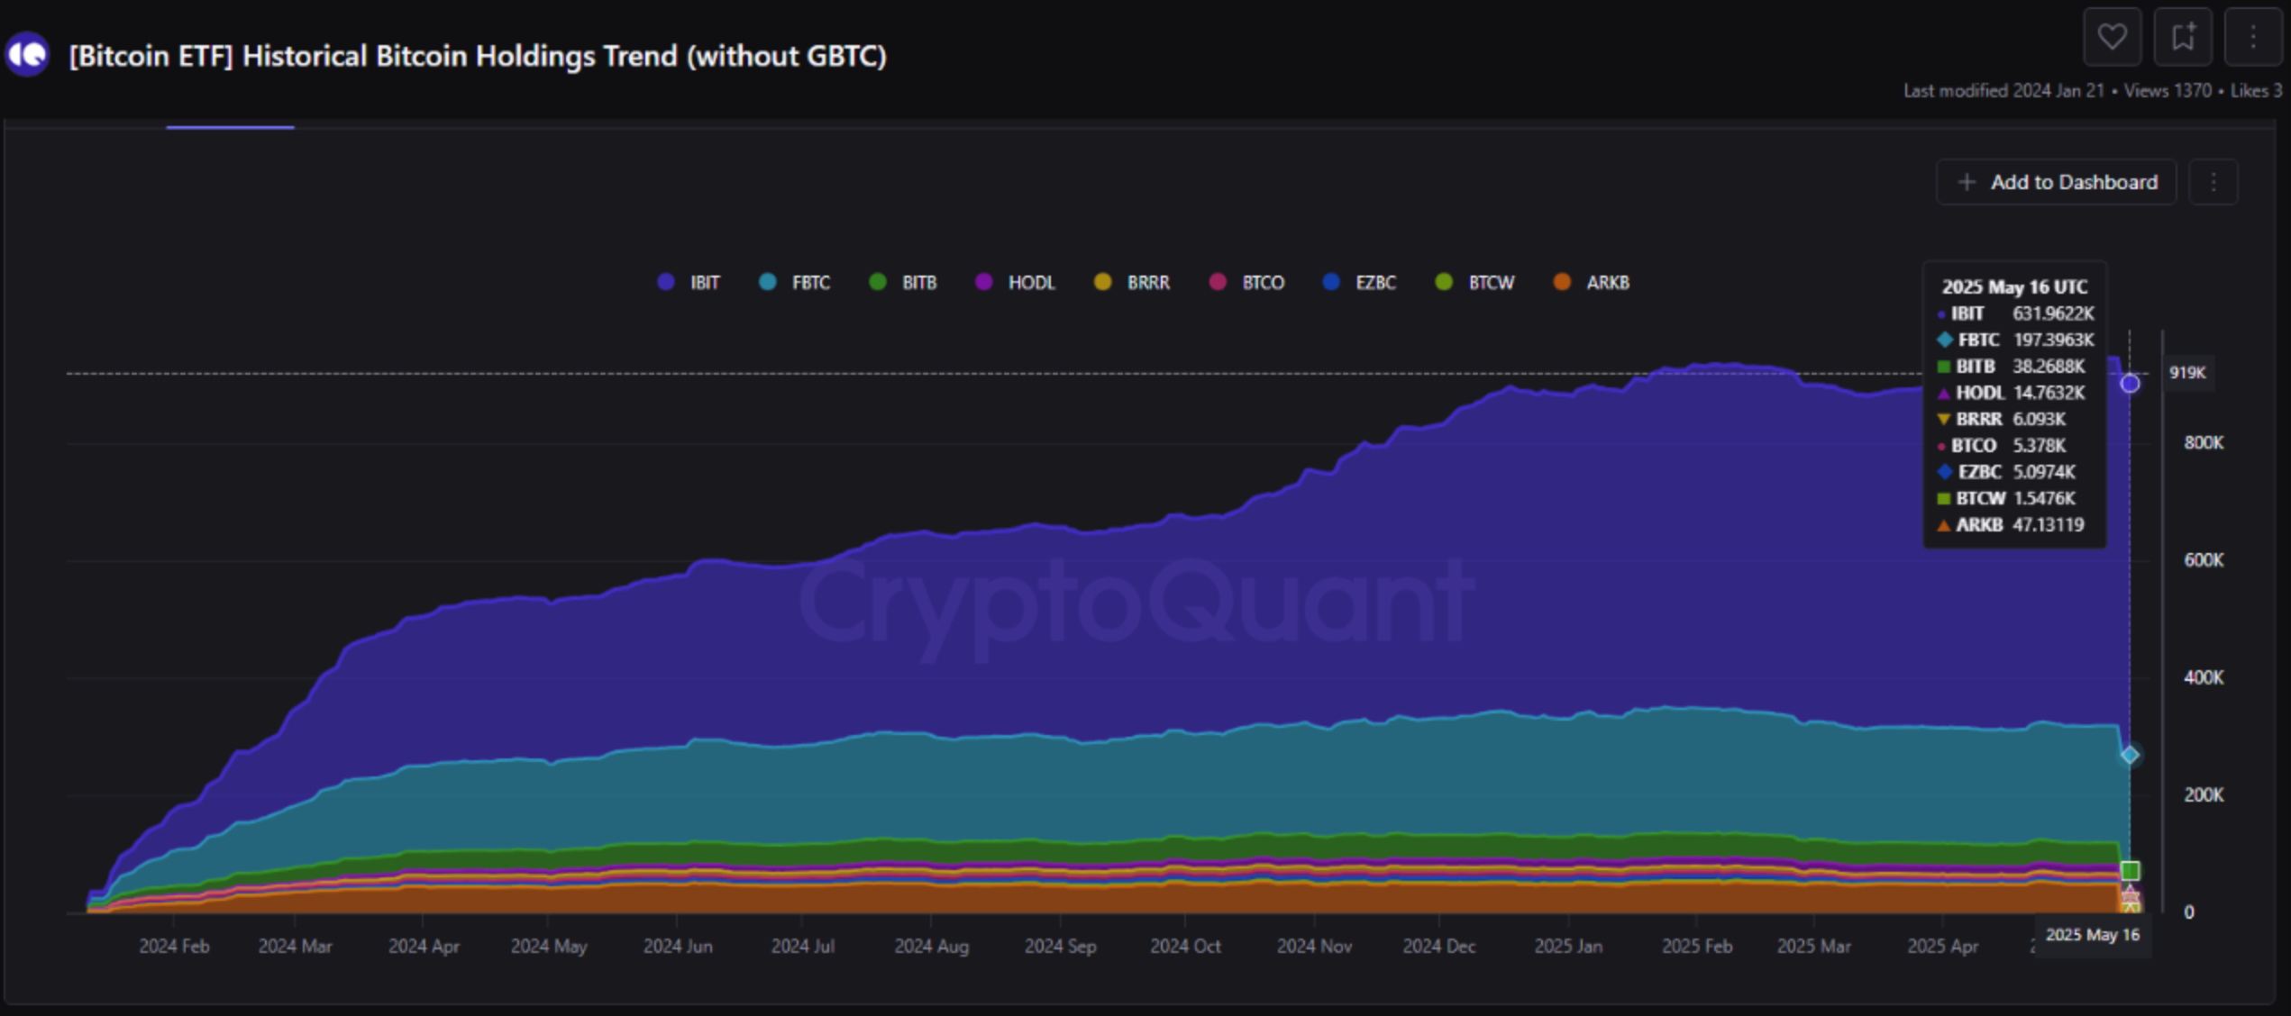Click the 2024 Mar x-axis label
This screenshot has width=2291, height=1016.
pos(295,946)
